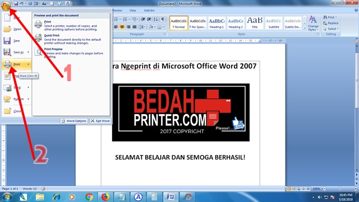Toggle Show/Hide paragraph marks

tap(163, 20)
